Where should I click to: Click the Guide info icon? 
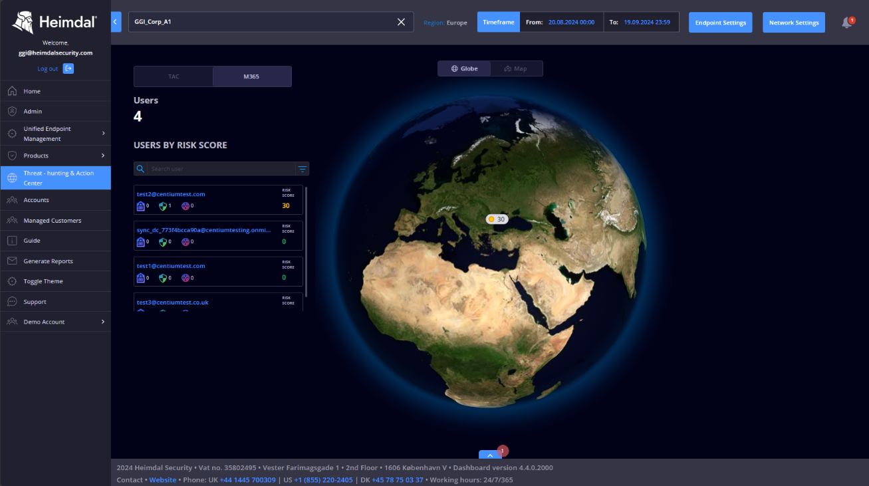(12, 241)
